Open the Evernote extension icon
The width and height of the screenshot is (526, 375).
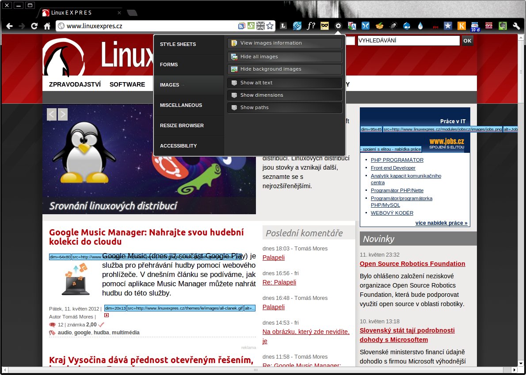[503, 26]
